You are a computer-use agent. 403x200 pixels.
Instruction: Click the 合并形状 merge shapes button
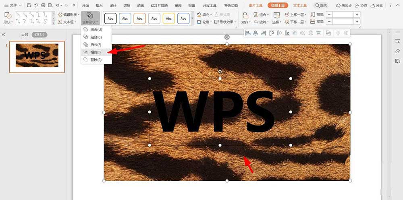point(90,18)
